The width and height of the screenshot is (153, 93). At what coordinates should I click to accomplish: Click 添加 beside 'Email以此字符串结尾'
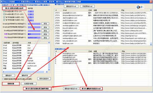coord(45,27)
